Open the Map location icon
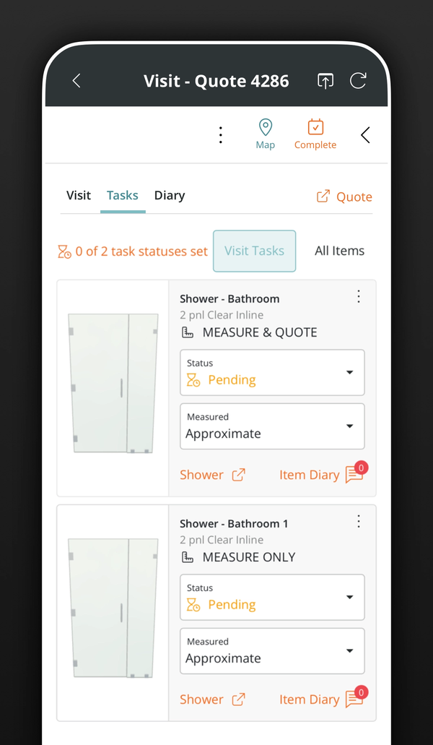This screenshot has width=433, height=745. click(265, 134)
